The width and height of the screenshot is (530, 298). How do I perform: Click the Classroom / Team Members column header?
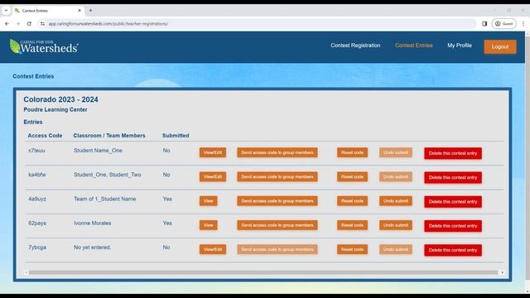[x=109, y=136]
